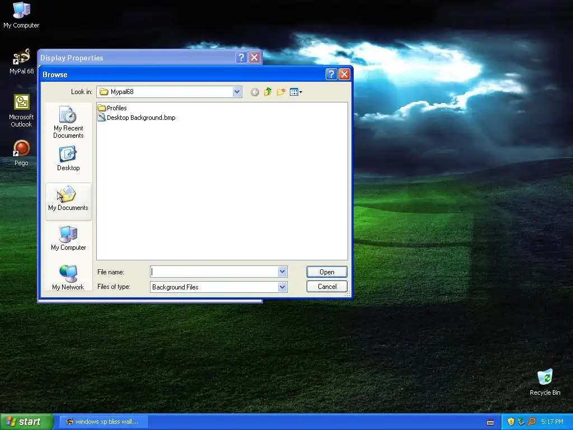Click the Back navigation arrow in Browse
This screenshot has height=430, width=573.
pos(255,92)
